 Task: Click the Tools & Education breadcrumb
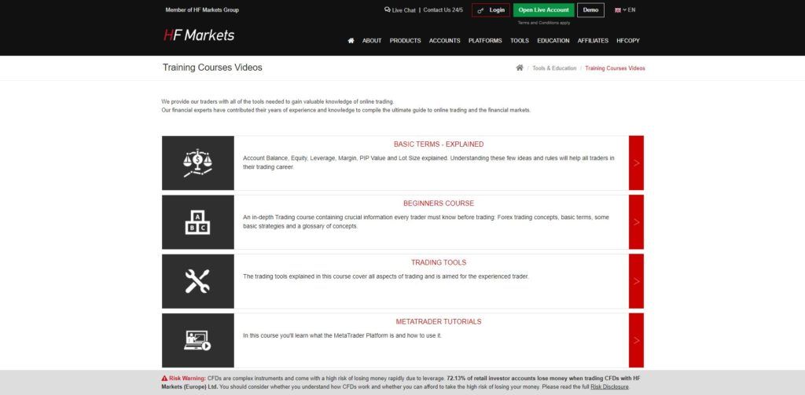554,68
